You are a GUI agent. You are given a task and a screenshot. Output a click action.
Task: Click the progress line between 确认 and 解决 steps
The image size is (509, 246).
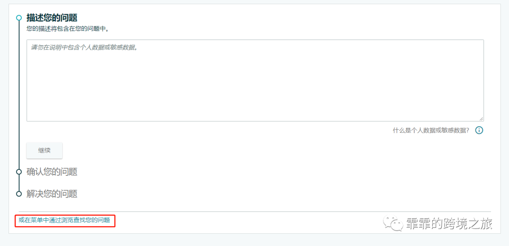click(x=19, y=183)
